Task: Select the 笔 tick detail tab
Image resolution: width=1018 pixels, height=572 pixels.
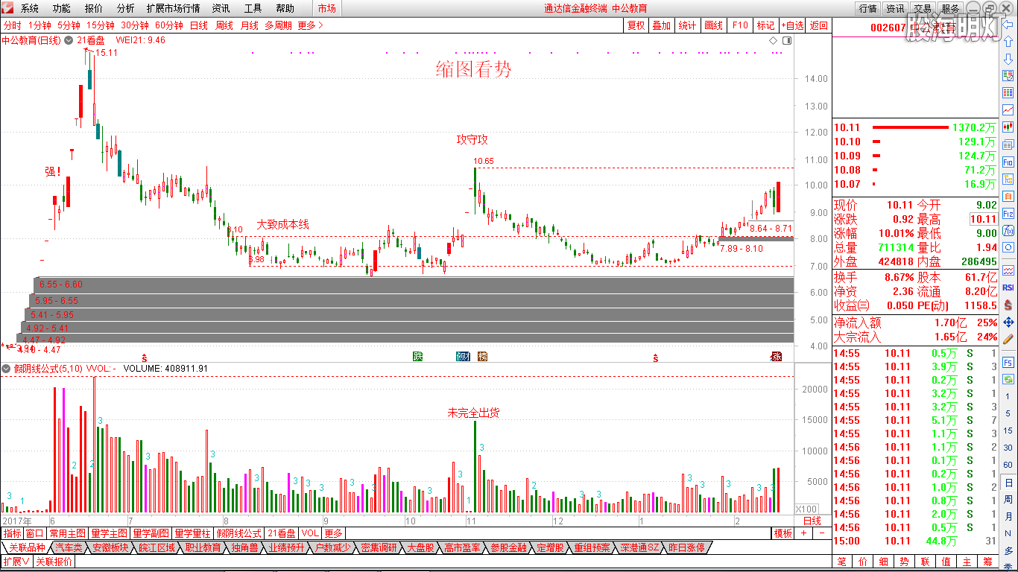Action: [x=841, y=562]
